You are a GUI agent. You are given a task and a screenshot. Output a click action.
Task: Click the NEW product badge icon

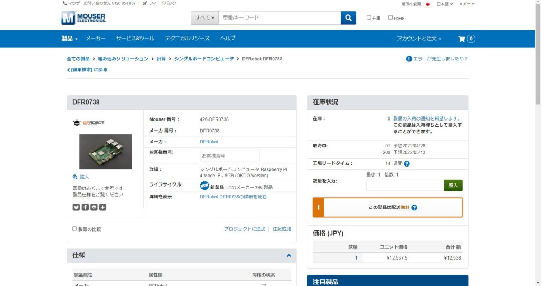pyautogui.click(x=204, y=186)
